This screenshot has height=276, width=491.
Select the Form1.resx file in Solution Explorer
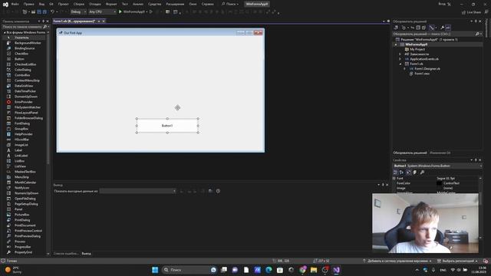coord(422,74)
